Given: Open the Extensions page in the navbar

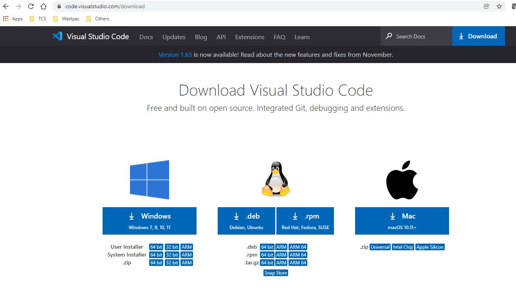Looking at the screenshot, I should (x=250, y=37).
